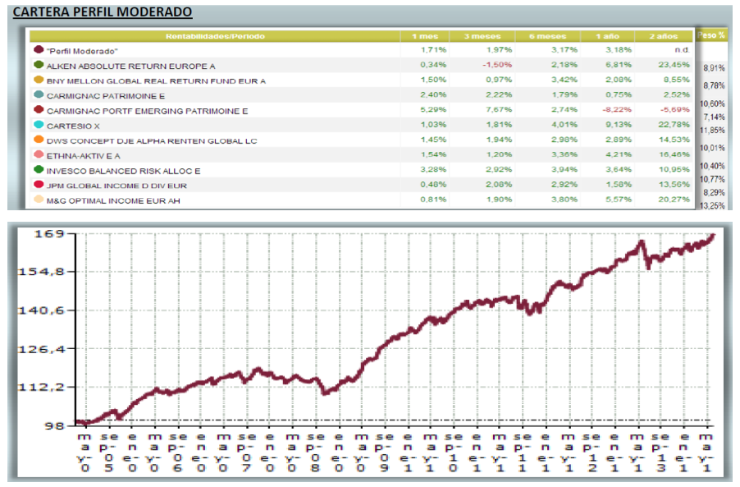Click the 9,13% one-year CARTESIO X value
Screen dimensions: 740x487
619,125
